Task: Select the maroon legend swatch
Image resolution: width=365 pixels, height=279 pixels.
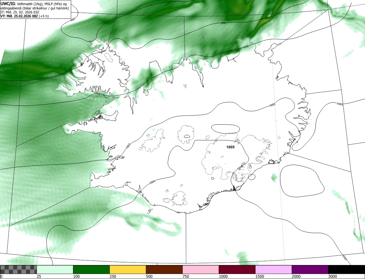Action: coord(237,270)
